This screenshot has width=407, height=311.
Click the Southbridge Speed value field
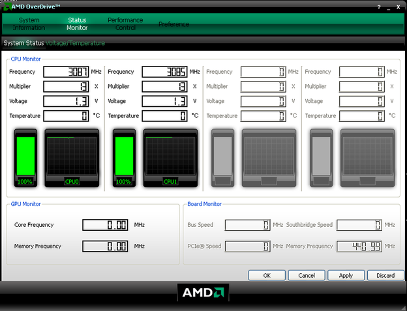pyautogui.click(x=359, y=225)
